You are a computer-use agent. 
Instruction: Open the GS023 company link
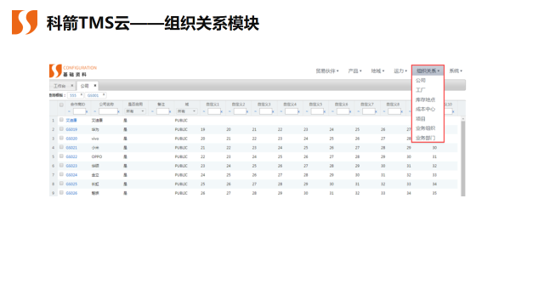tap(71, 166)
